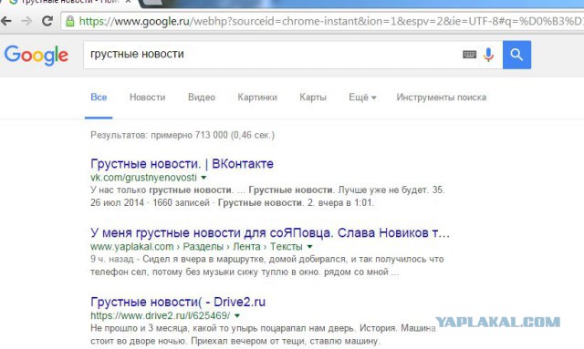584x349 pixels.
Task: Click the green padlock security icon
Action: tap(69, 21)
